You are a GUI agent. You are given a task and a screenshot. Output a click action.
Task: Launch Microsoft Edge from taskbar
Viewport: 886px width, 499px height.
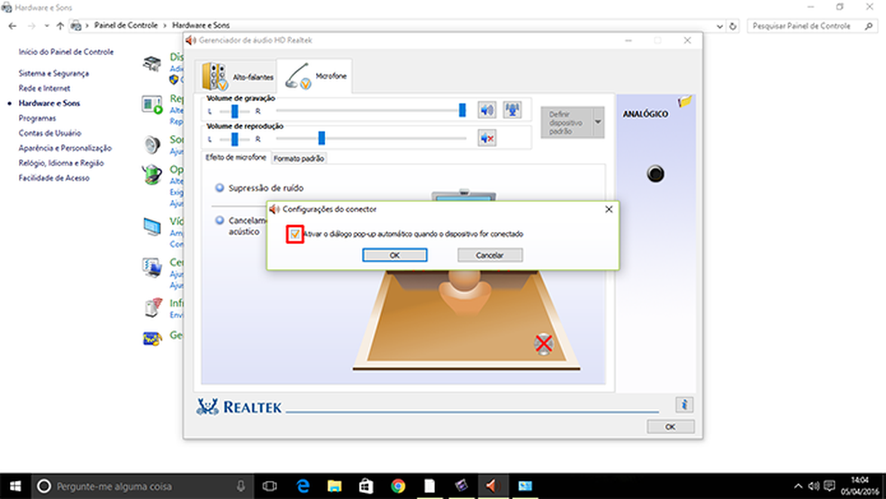coord(303,486)
